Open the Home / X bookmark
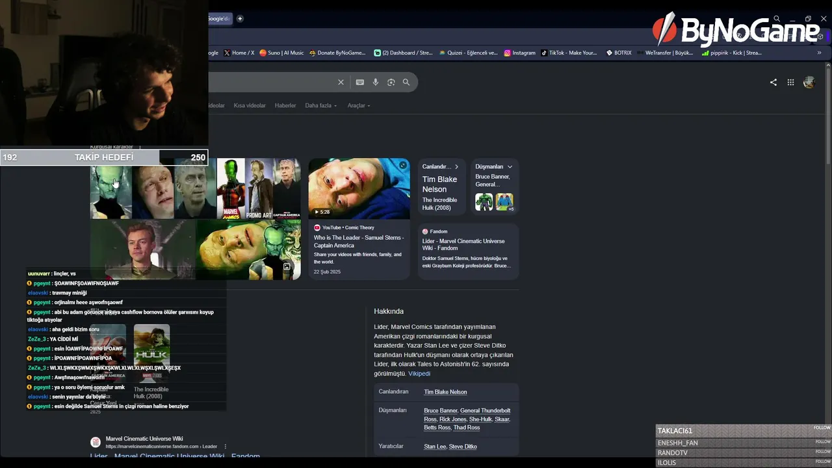The image size is (832, 468). [239, 53]
